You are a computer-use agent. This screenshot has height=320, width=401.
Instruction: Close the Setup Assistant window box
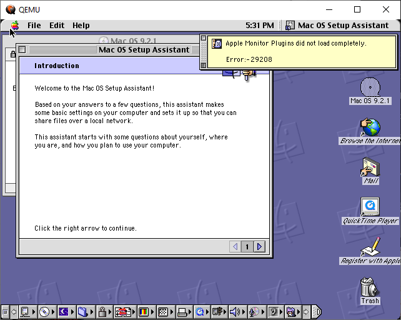pos(22,49)
